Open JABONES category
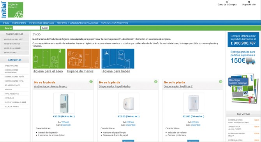Screen dimensions: 261x142 pyautogui.click(x=8, y=89)
